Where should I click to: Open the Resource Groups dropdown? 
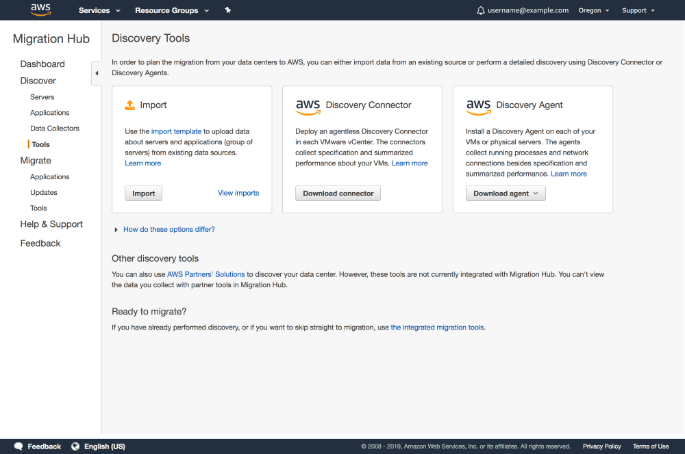[x=172, y=10]
